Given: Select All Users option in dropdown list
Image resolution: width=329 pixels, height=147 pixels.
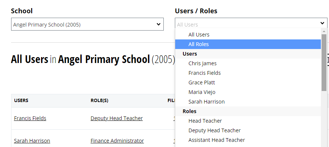Looking at the screenshot, I should [248, 35].
